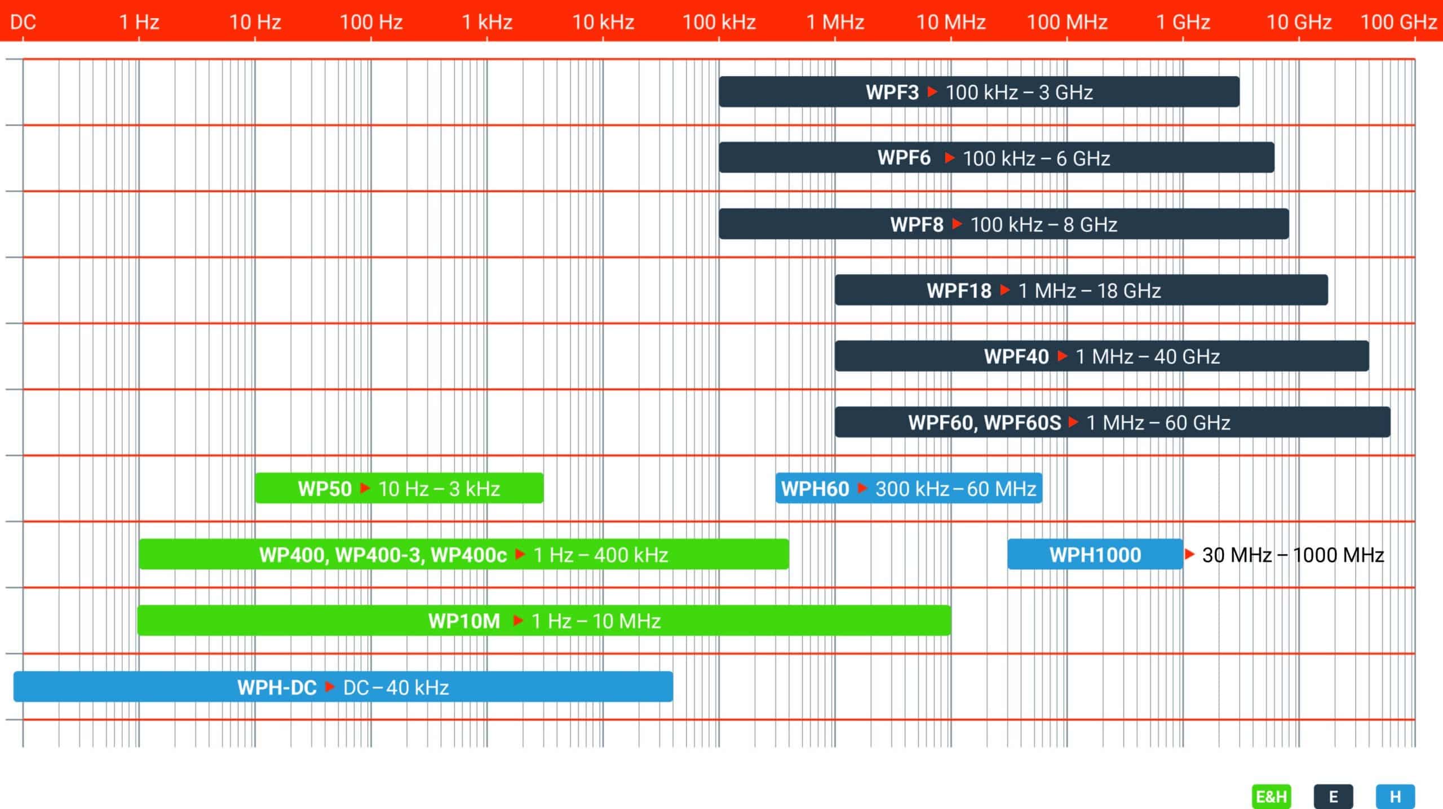Click the red arrow in WPF40 bar

click(x=1063, y=356)
